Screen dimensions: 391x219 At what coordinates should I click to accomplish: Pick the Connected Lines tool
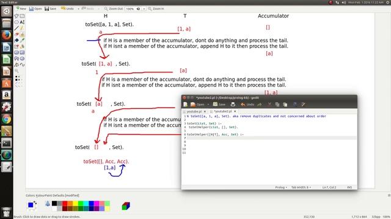[16, 64]
